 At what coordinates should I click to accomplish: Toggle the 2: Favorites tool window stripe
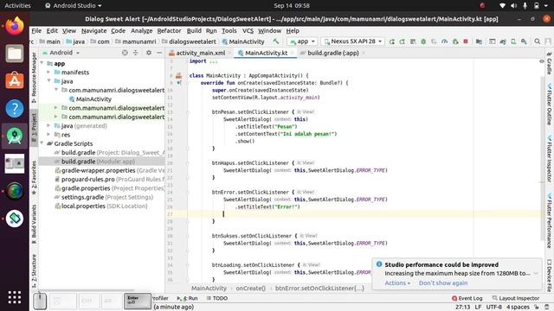click(x=34, y=177)
